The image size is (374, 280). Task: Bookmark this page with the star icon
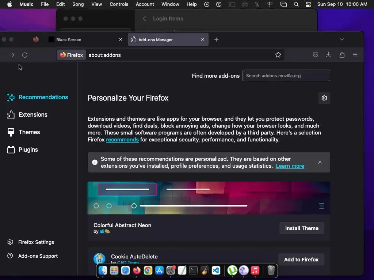click(x=278, y=55)
